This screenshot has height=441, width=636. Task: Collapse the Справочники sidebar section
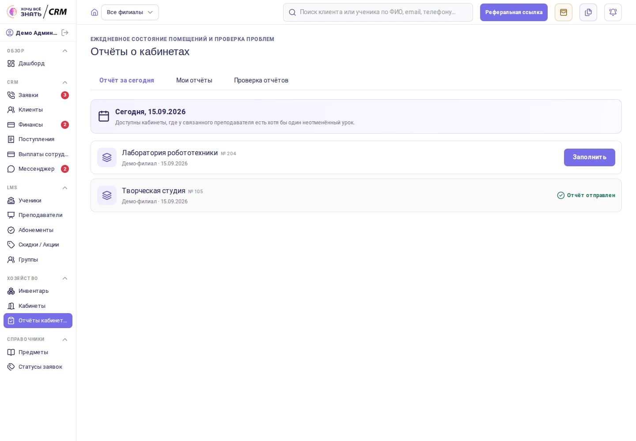click(65, 340)
